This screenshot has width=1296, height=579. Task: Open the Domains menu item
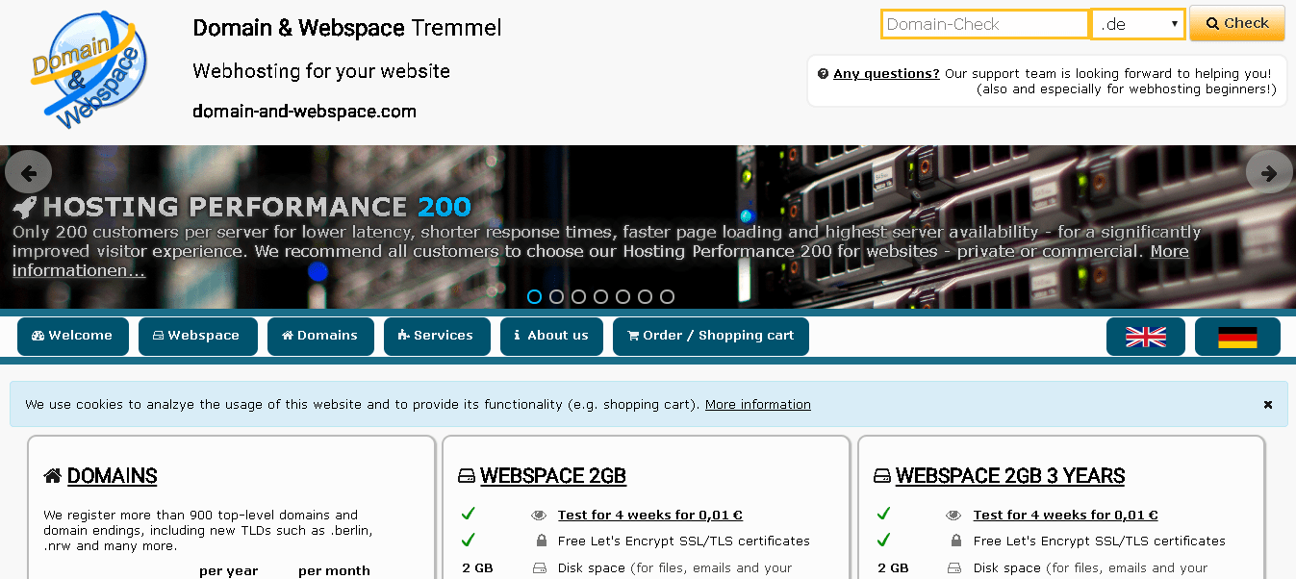[x=320, y=337]
